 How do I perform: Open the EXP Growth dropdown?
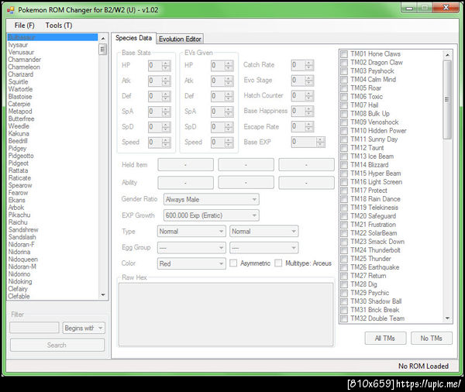coord(211,215)
